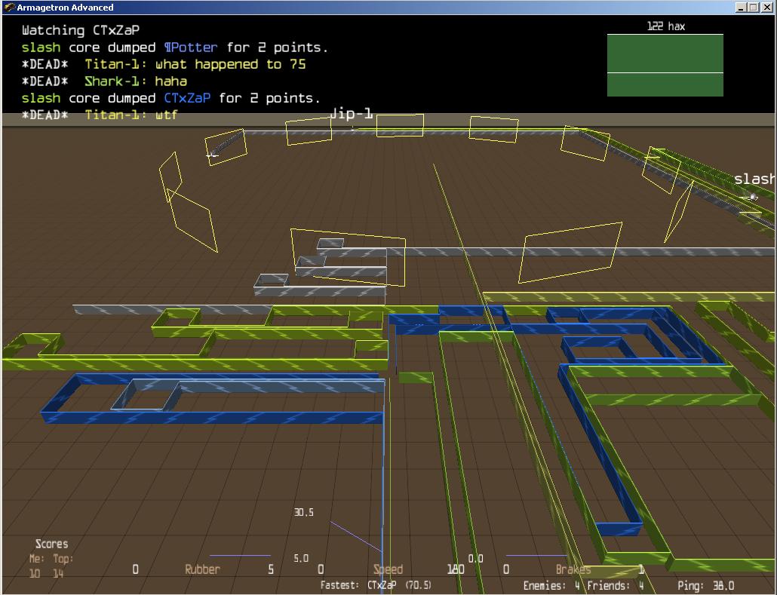The height and width of the screenshot is (595, 777).
Task: Click the "122 hax" label above minimap
Action: [665, 26]
